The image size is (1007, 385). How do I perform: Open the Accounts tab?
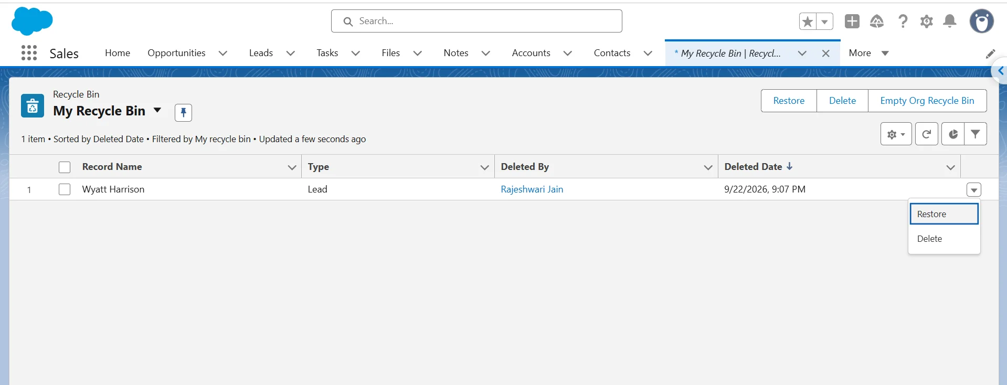(531, 53)
